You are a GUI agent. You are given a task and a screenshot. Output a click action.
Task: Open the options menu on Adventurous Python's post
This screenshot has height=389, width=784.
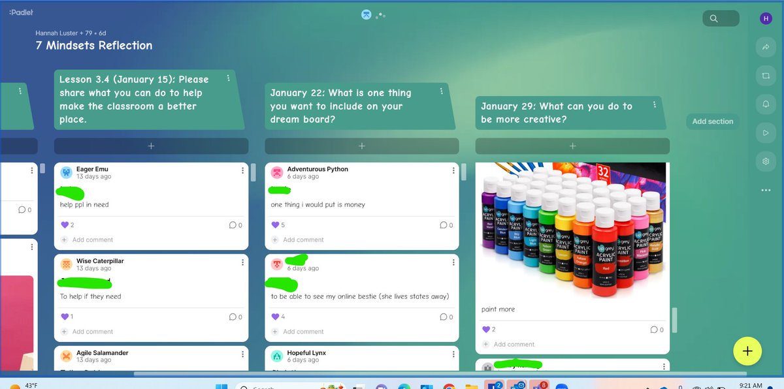(453, 170)
